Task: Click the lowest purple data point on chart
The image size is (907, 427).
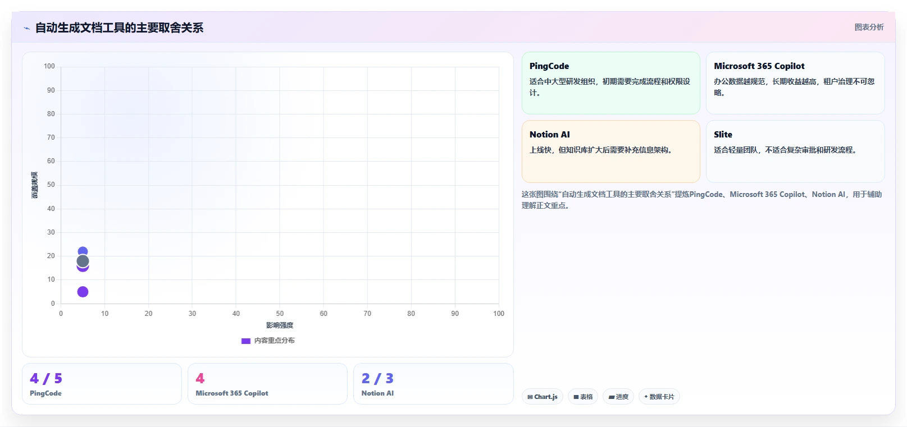Action: [x=83, y=292]
